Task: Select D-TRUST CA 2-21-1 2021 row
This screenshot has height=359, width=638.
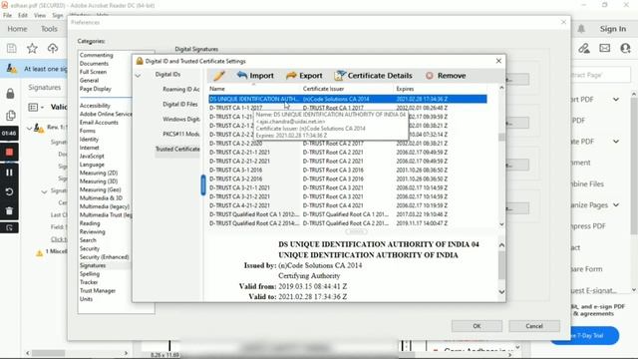Action: [x=348, y=153]
